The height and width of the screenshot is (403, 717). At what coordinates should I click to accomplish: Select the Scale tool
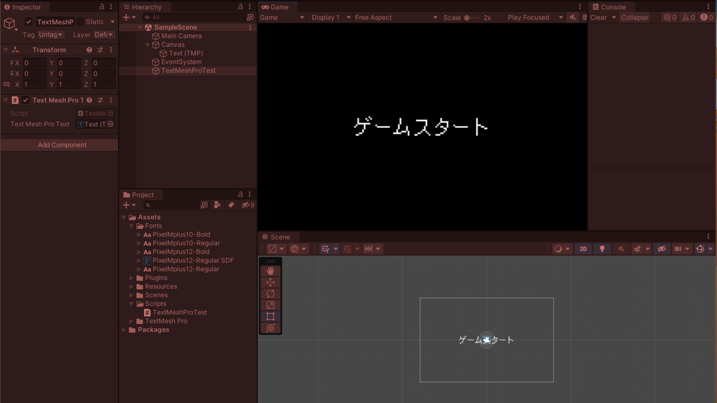[270, 305]
